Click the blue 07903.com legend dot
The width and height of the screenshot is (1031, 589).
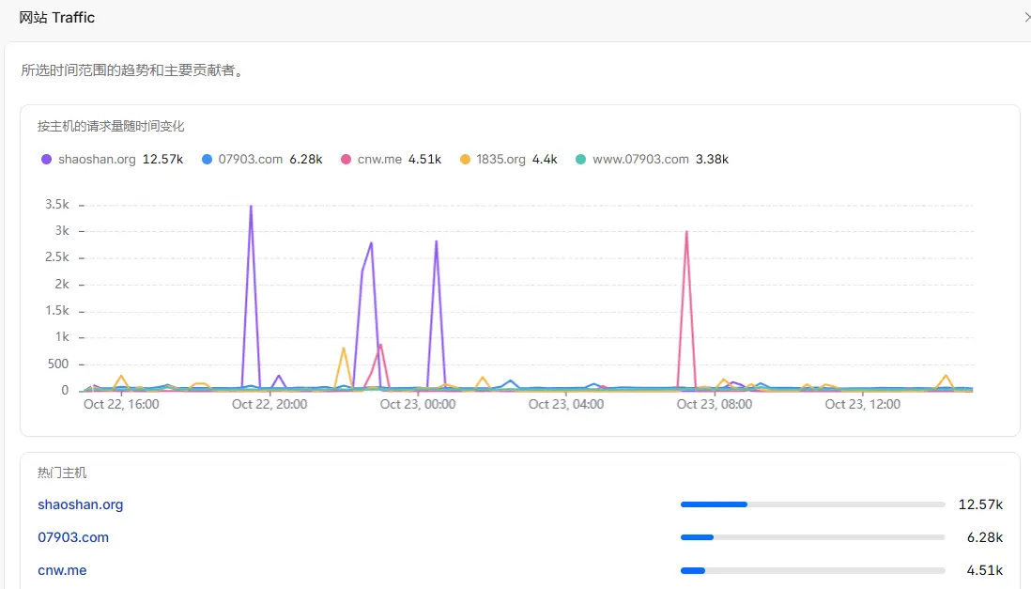(x=207, y=160)
